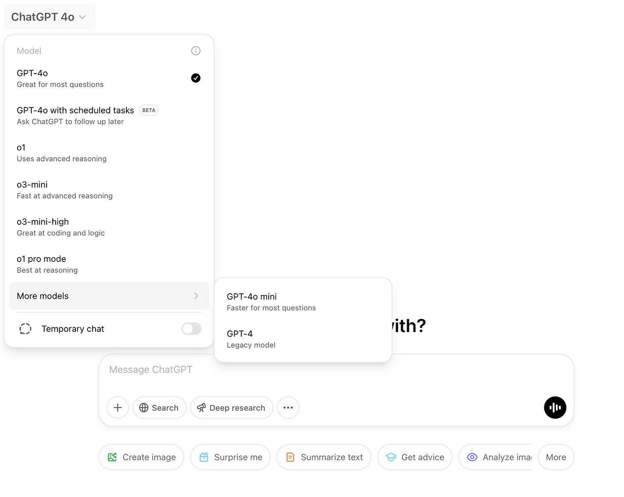Select GPT-4o with scheduled tasks
Image resolution: width=624 pixels, height=497 pixels.
click(109, 116)
